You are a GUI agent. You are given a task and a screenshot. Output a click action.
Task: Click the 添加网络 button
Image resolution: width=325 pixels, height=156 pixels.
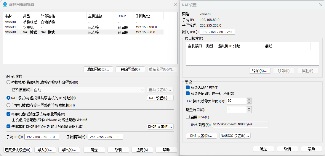[x=98, y=69]
